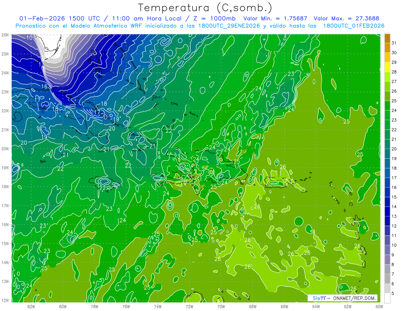Click the '68W' longitude axis label
The height and width of the screenshot is (311, 403).
pos(253,306)
